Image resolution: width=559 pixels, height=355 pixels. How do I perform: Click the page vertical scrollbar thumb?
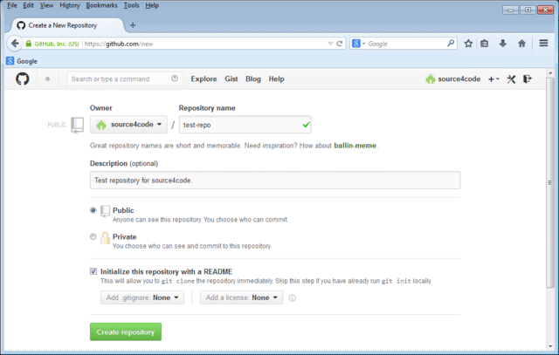(x=550, y=182)
